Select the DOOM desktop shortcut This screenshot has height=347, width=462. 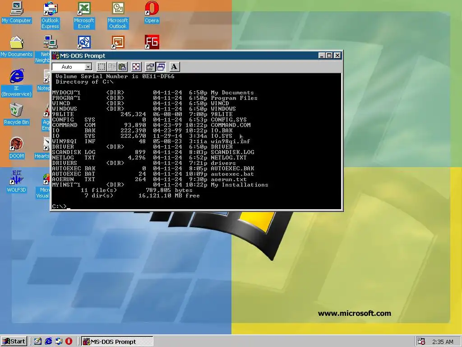coord(16,148)
